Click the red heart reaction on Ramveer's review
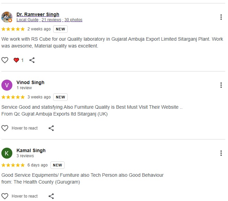 [16, 60]
